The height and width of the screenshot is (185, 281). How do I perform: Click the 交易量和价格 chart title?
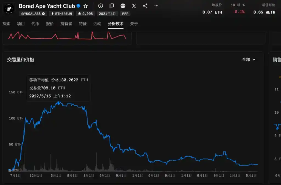(21, 59)
